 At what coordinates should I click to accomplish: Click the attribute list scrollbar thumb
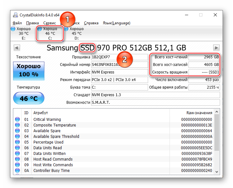217,132
